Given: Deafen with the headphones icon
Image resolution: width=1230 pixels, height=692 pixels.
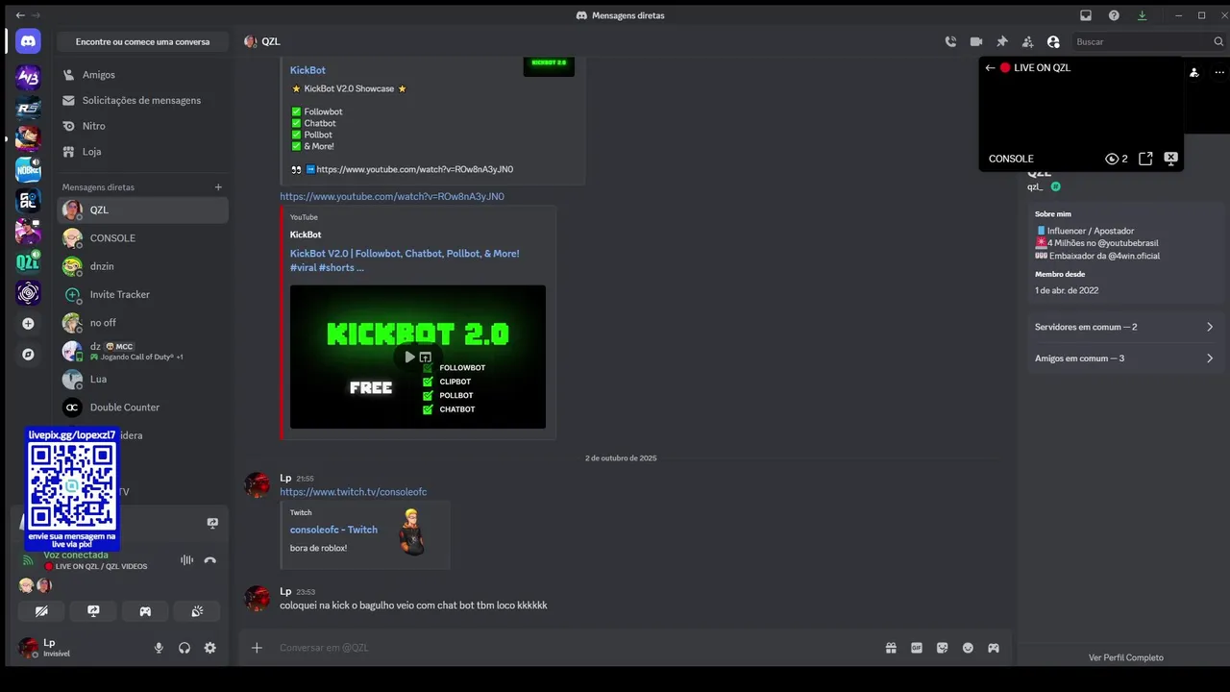Looking at the screenshot, I should point(184,648).
